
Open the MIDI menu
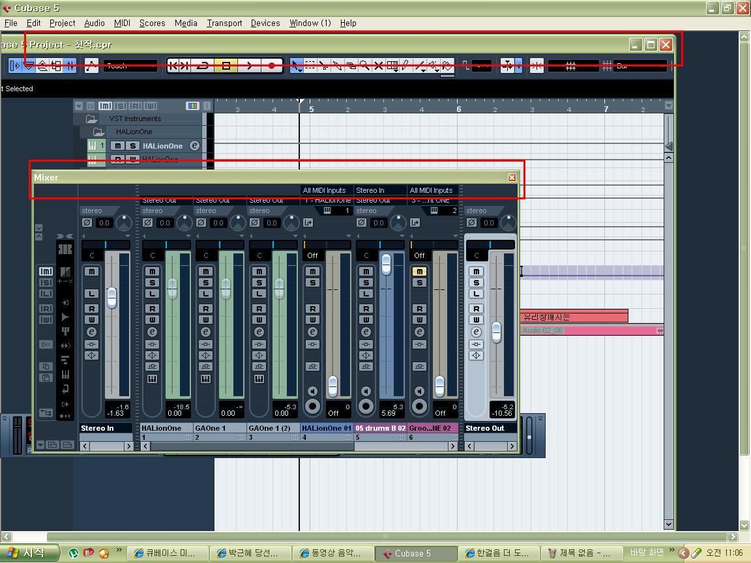[x=122, y=23]
